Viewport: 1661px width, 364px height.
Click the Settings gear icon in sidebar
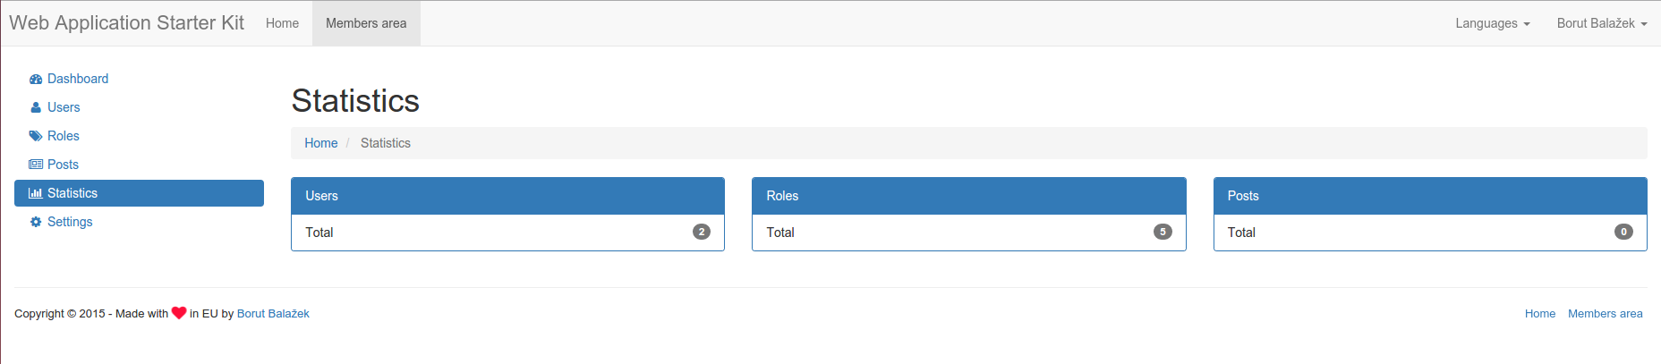coord(36,223)
